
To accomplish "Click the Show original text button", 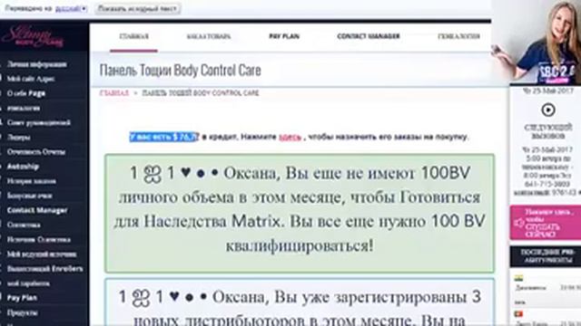I will (x=137, y=8).
